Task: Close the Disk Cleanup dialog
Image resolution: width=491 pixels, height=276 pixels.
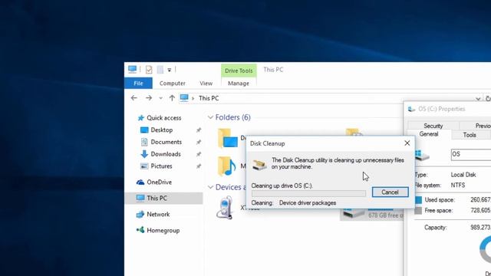Action: pos(407,143)
